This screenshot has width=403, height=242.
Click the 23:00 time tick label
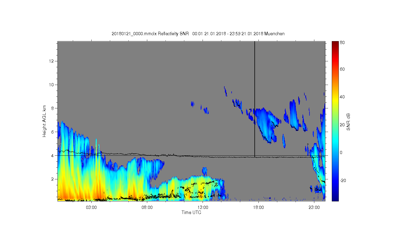tap(314, 208)
